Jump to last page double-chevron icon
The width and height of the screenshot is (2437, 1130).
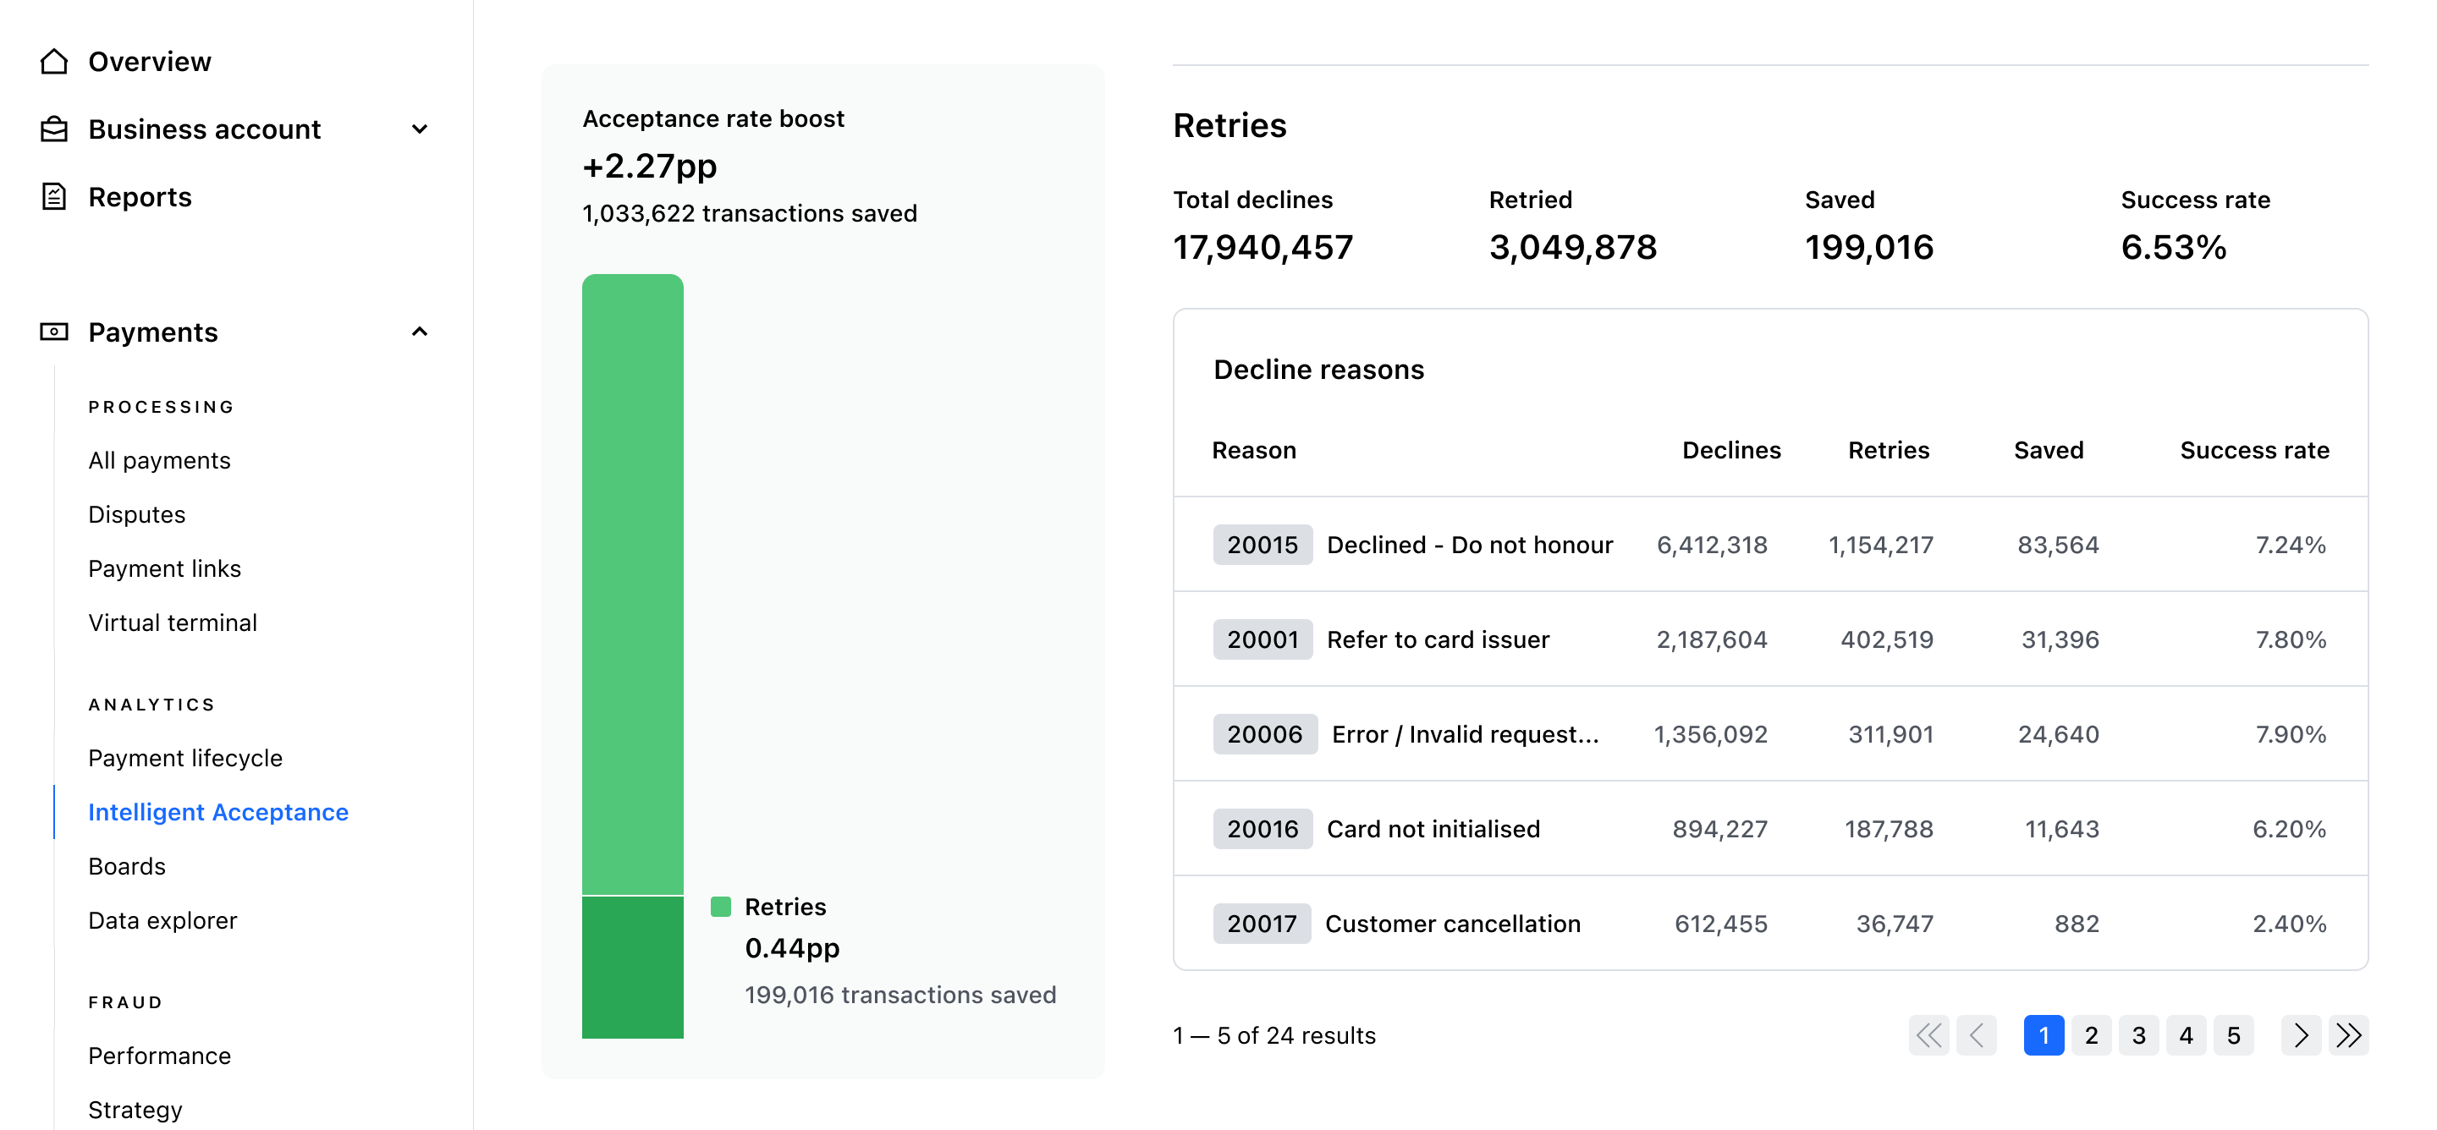[x=2348, y=1035]
